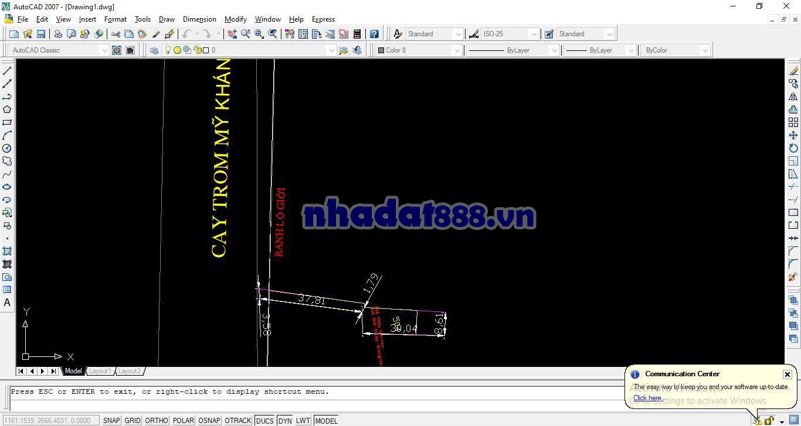Select the Move tool in Modify toolbar
Screen dimensions: 801x426
(793, 135)
